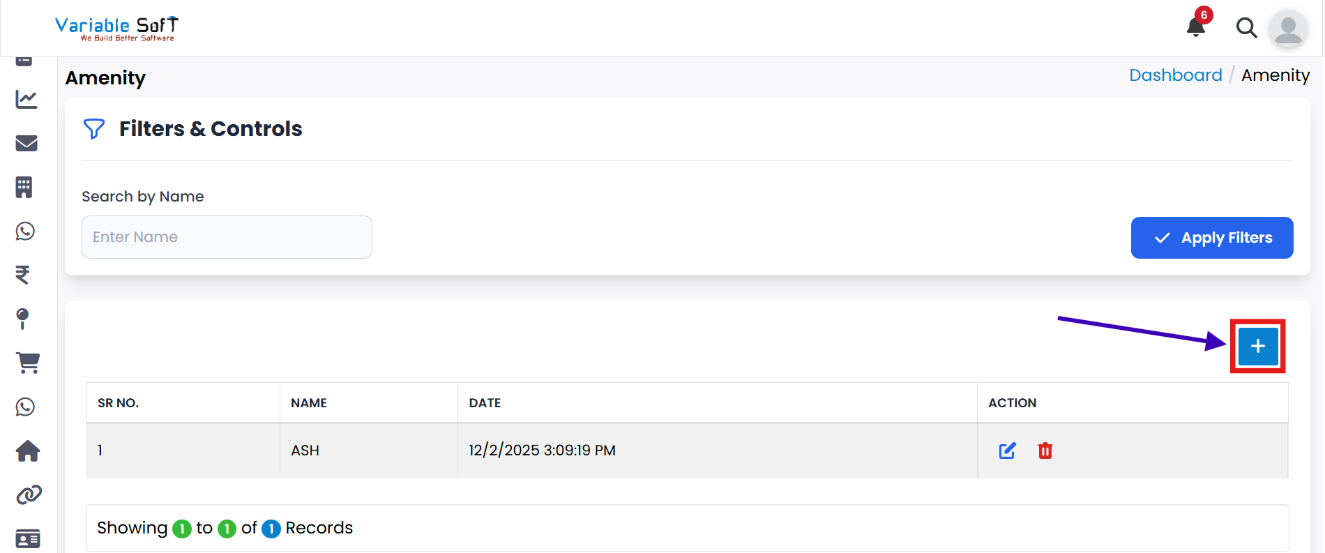Click the DATE column header
This screenshot has width=1325, height=553.
pyautogui.click(x=485, y=403)
